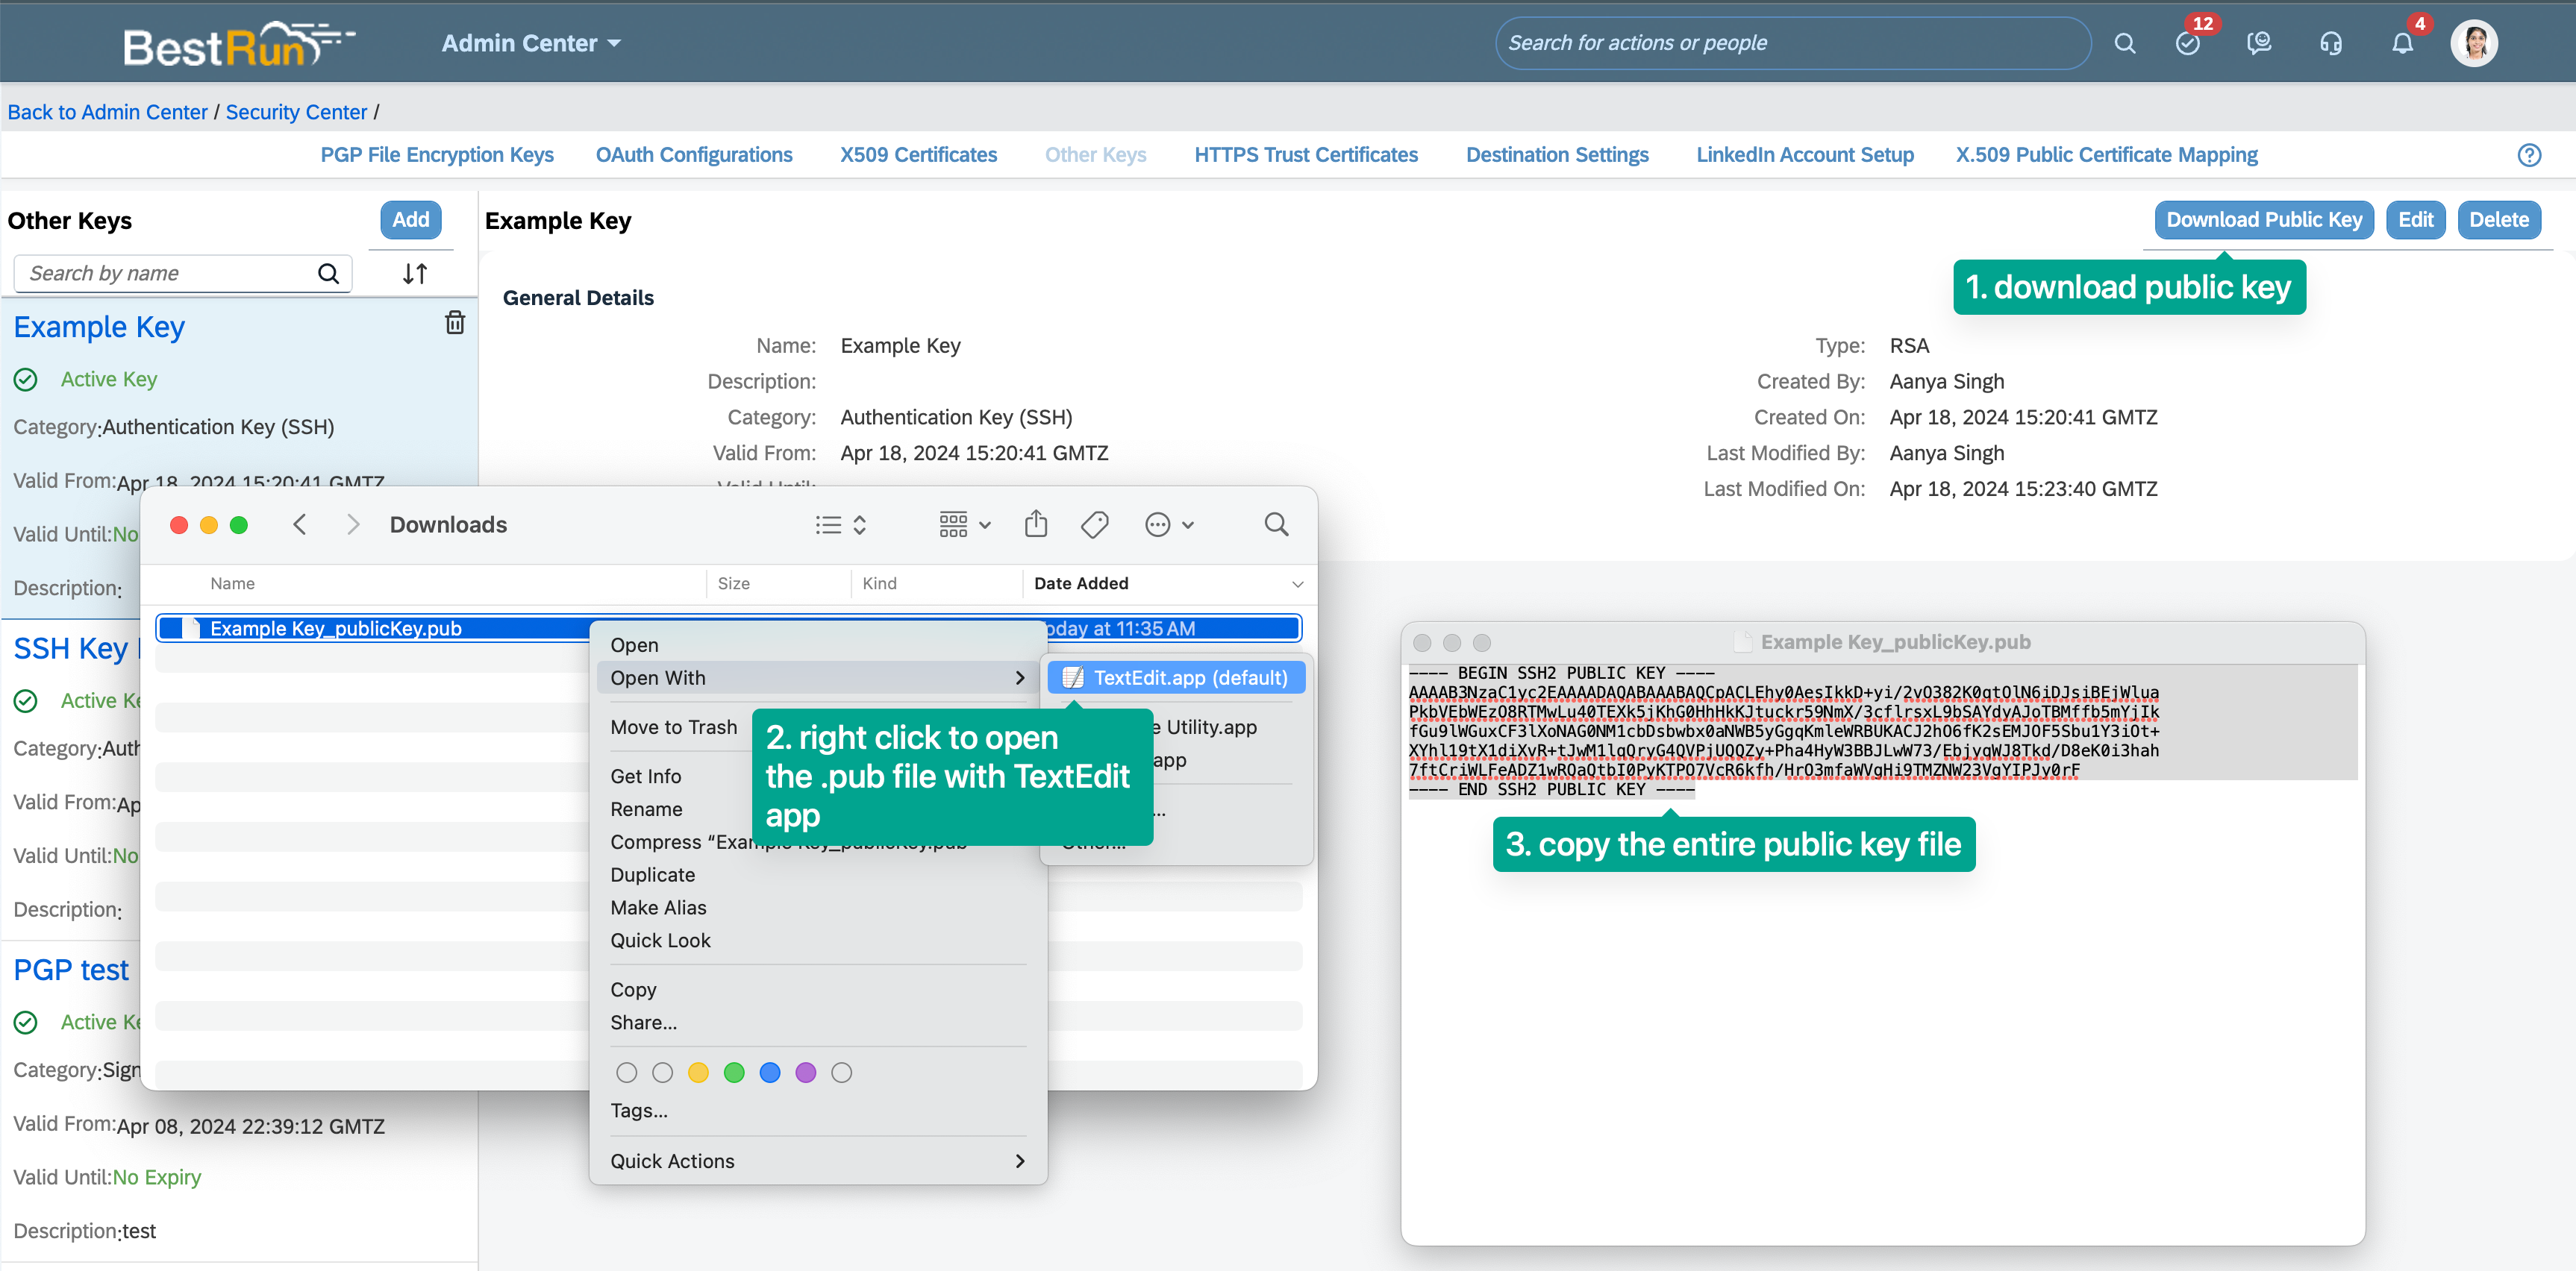The width and height of the screenshot is (2576, 1271).
Task: Switch to PGP File Encryption Keys tab
Action: [x=436, y=155]
